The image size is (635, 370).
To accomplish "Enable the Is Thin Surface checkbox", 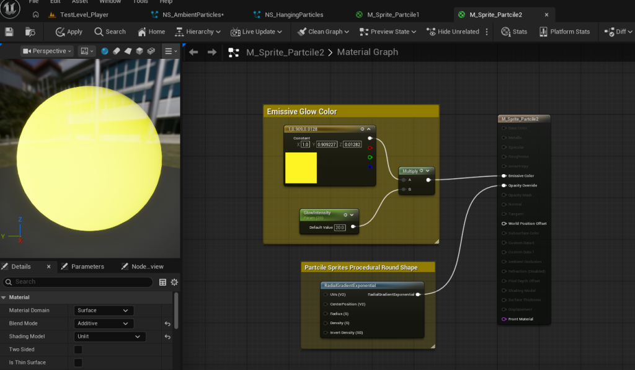I will [x=78, y=363].
